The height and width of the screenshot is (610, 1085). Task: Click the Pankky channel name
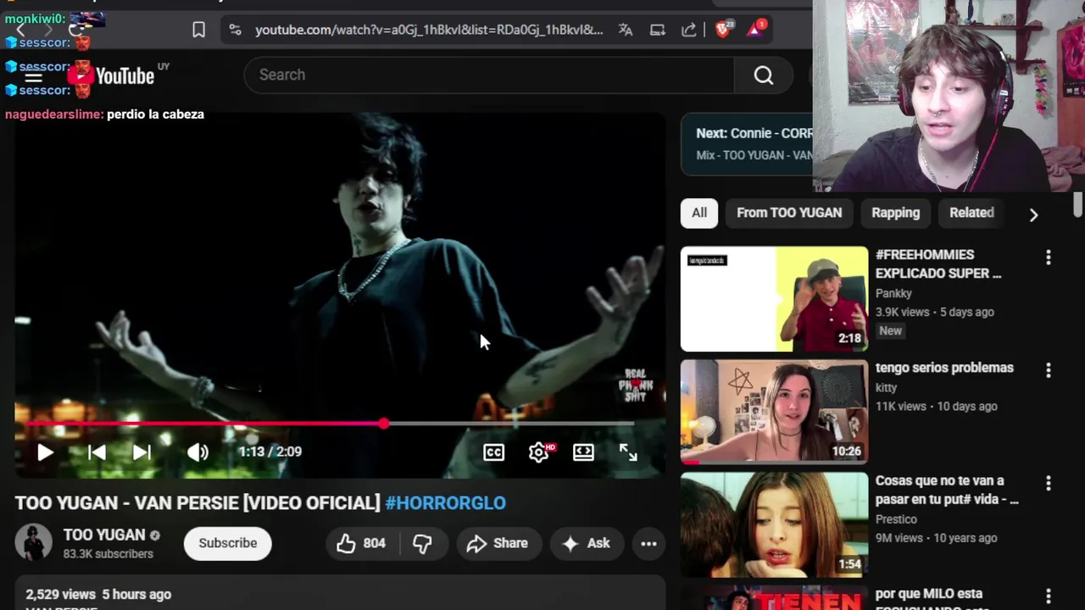pyautogui.click(x=893, y=293)
